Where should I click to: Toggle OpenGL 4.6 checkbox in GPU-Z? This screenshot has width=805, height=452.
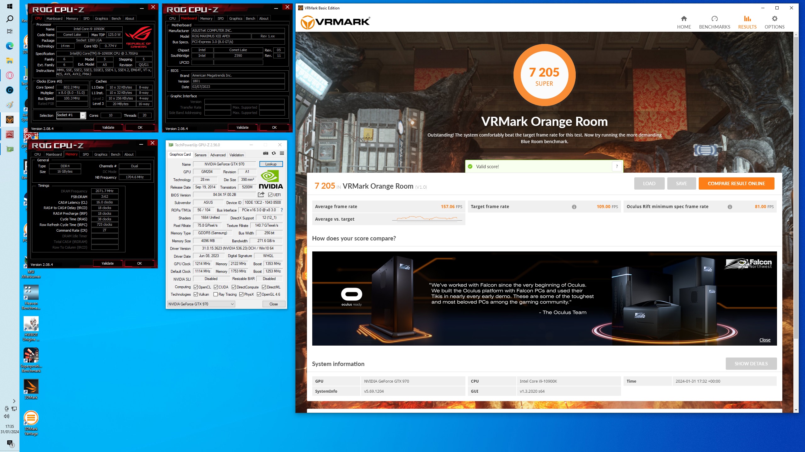(259, 294)
